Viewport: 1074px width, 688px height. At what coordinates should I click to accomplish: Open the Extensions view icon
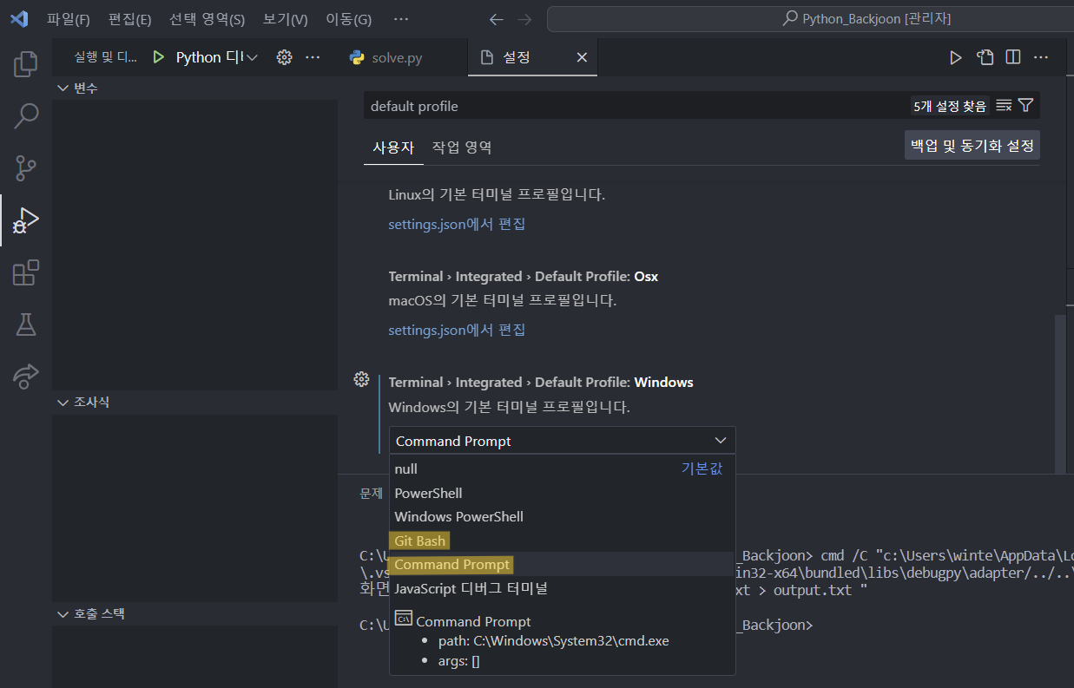26,272
